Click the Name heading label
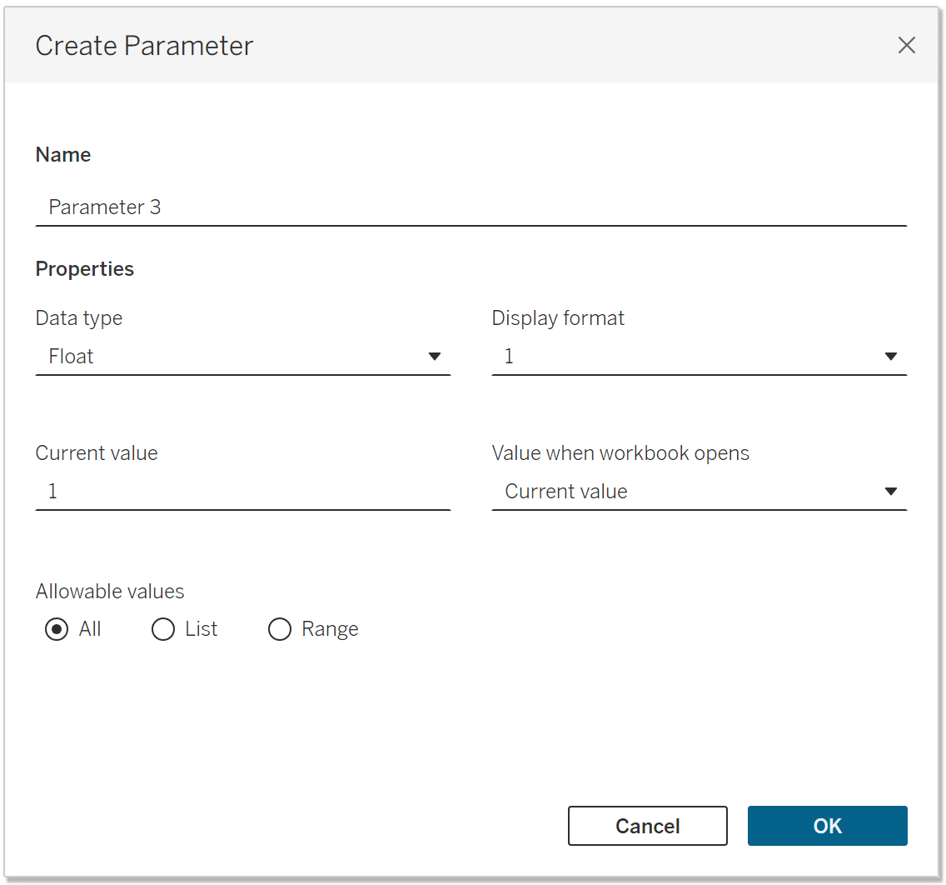This screenshot has width=946, height=885. click(63, 155)
